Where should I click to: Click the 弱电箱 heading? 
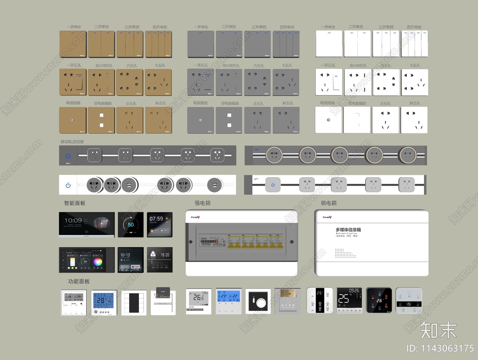pos(329,203)
